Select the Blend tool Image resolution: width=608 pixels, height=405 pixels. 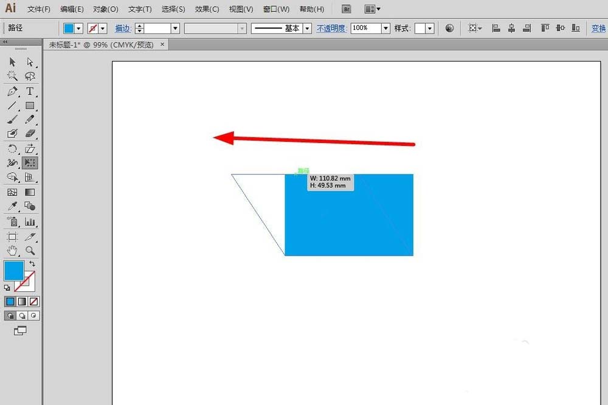(x=29, y=206)
